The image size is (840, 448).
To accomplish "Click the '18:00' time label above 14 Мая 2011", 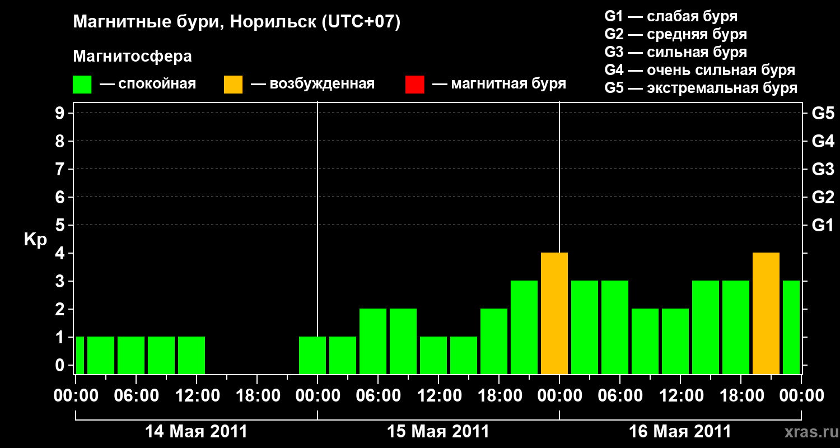I will pos(257,396).
